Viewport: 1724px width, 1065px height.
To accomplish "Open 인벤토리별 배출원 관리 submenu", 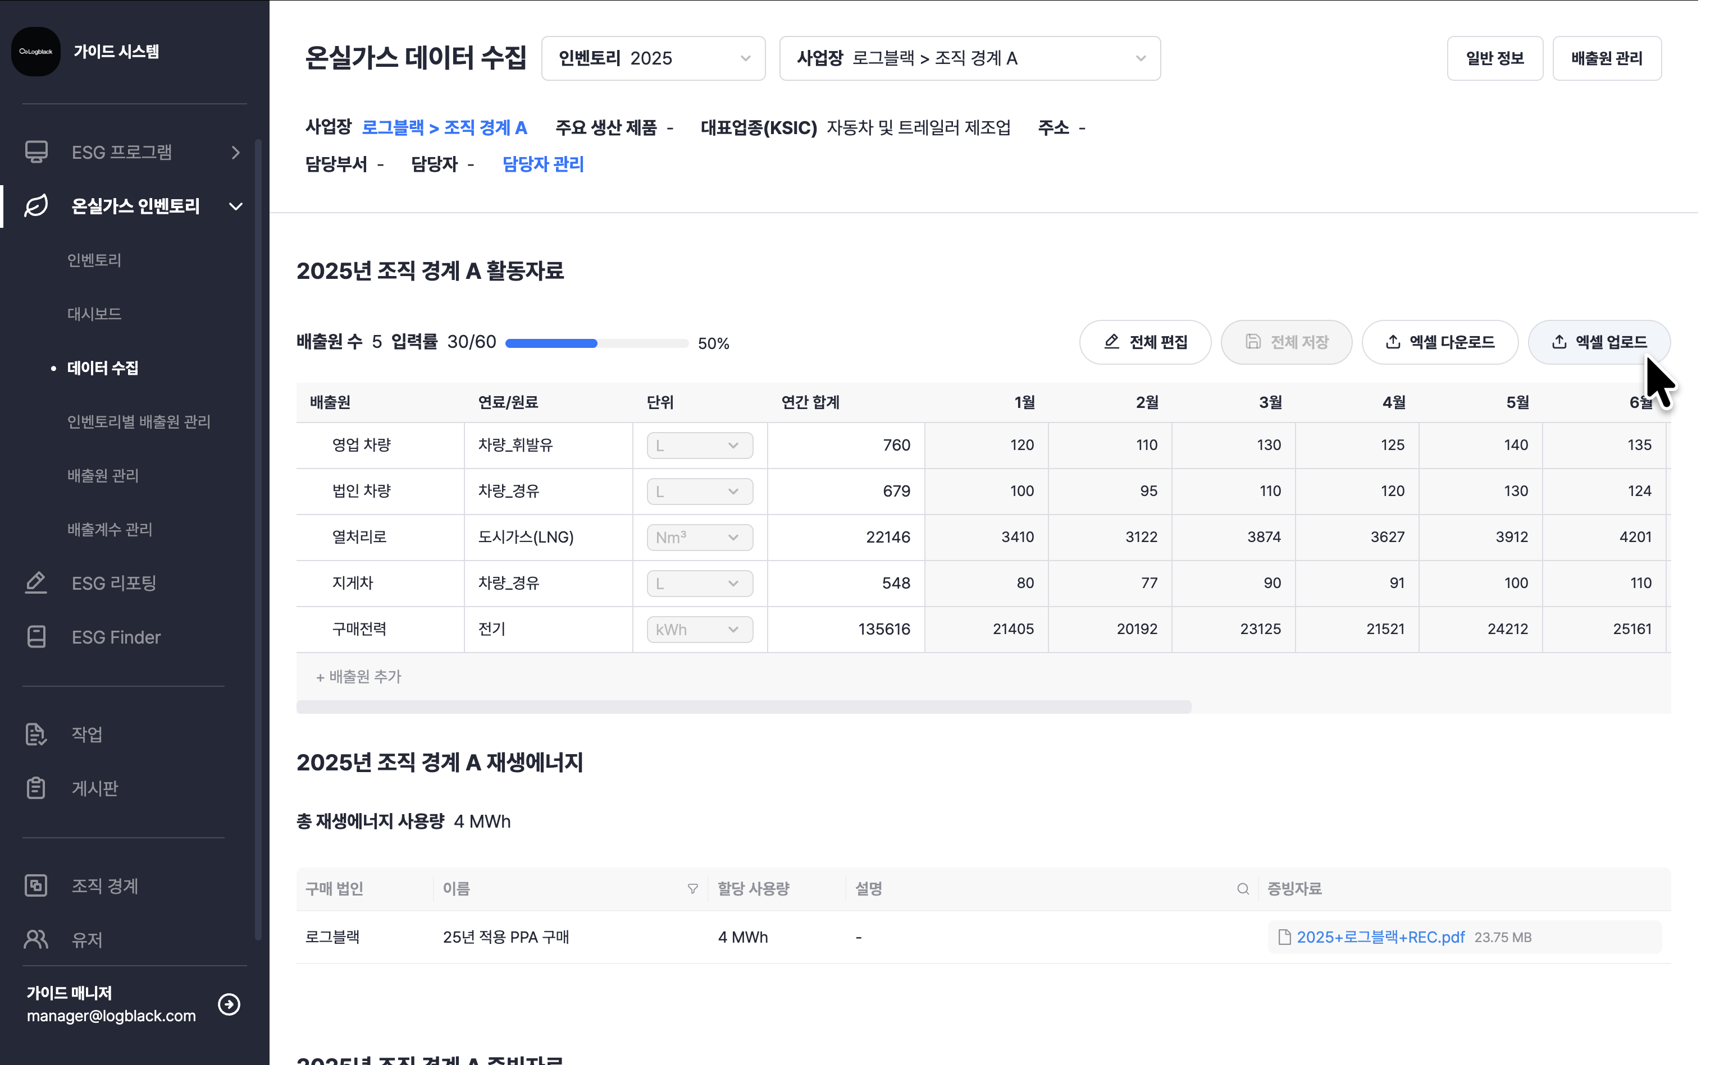I will pyautogui.click(x=139, y=421).
